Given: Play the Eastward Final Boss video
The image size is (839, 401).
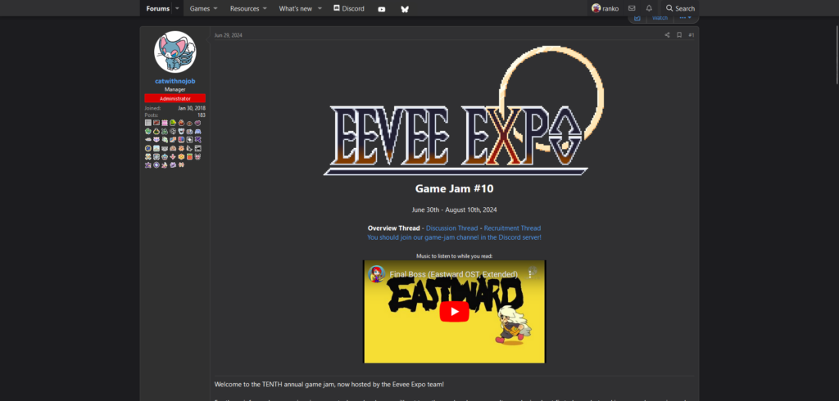Looking at the screenshot, I should pos(454,312).
